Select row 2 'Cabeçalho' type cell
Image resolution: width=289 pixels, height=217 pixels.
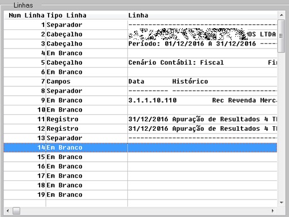coord(87,34)
